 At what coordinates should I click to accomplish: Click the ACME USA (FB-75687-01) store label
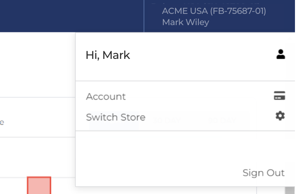coord(214,11)
